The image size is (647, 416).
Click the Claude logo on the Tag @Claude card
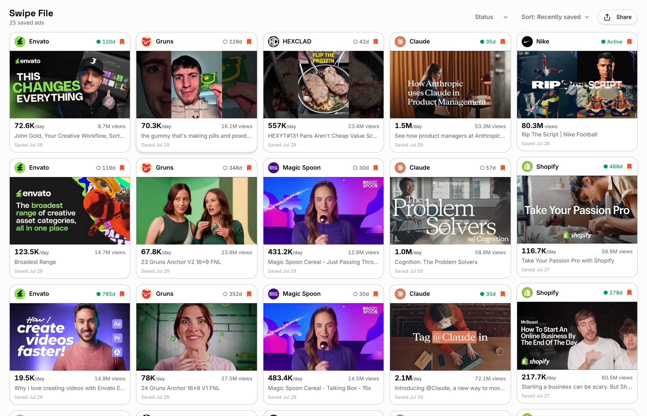400,294
